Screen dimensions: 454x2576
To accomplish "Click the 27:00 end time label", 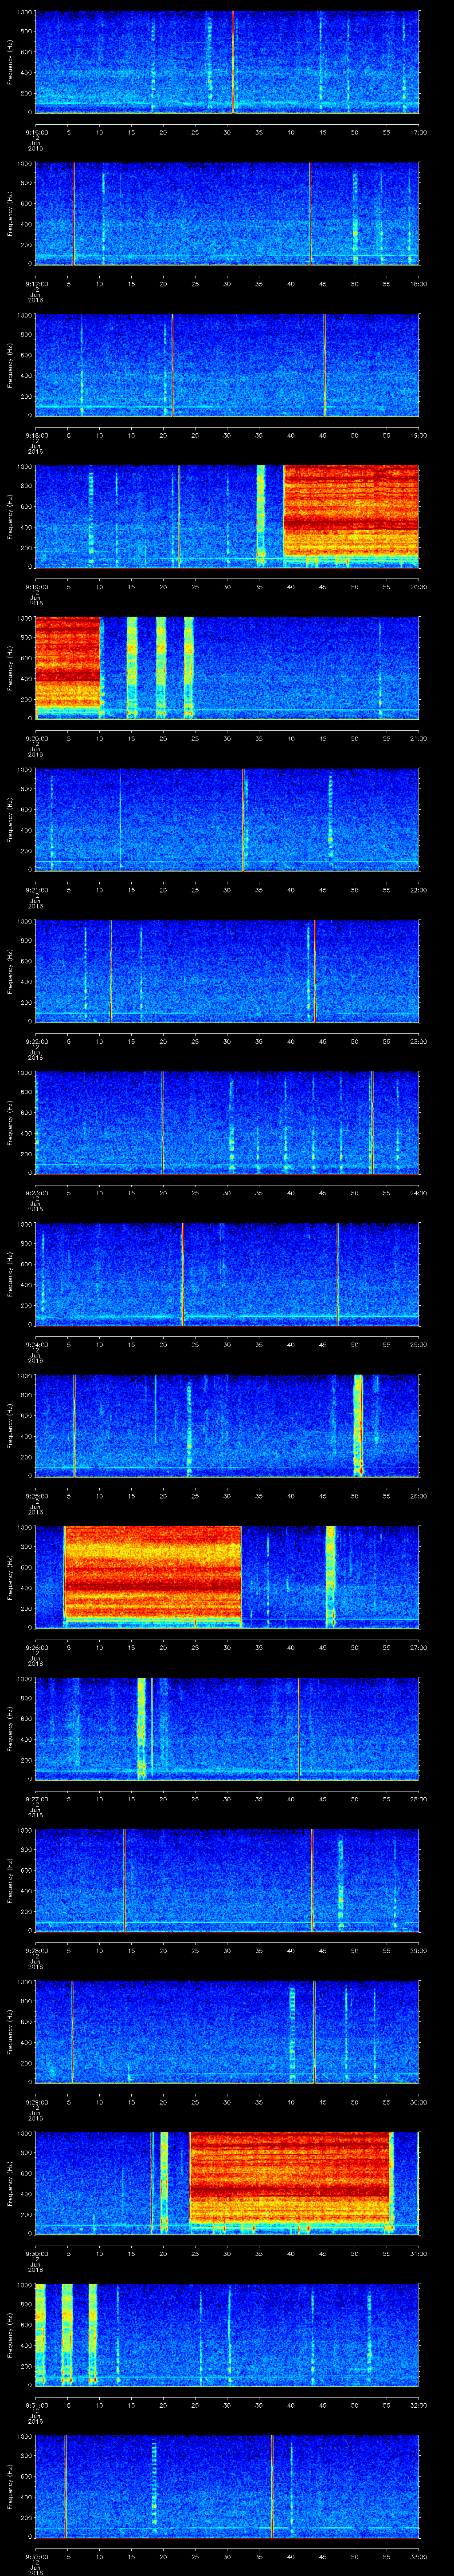I will click(x=419, y=1647).
